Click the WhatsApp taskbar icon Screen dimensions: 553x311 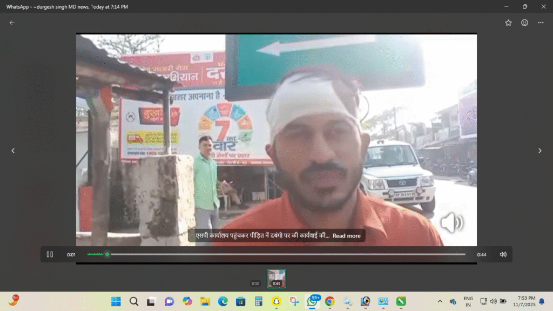click(312, 301)
